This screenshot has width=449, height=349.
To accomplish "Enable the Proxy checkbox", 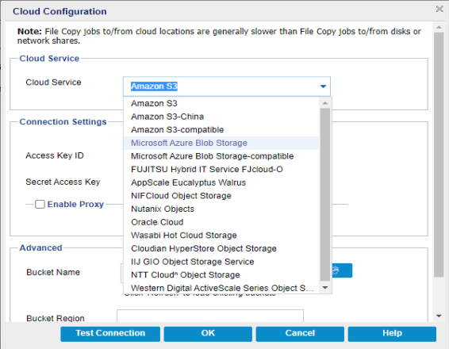I will pyautogui.click(x=40, y=204).
